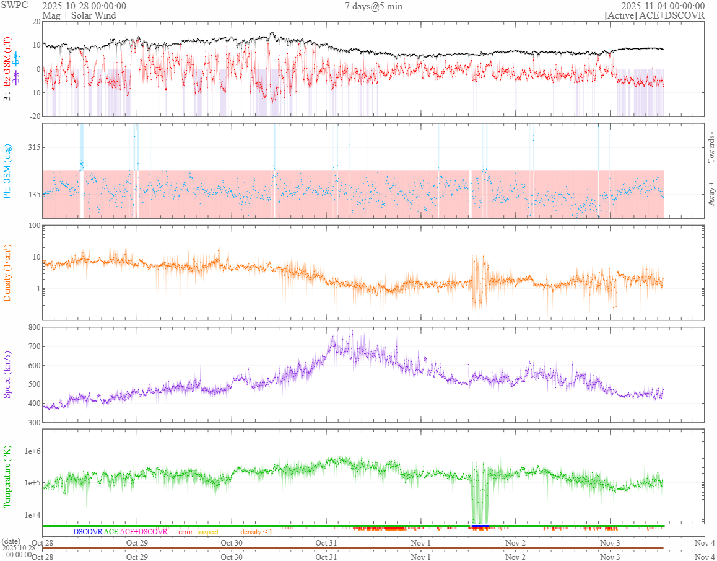The image size is (717, 561).
Task: Select the green ACE legend entry
Action: (111, 532)
